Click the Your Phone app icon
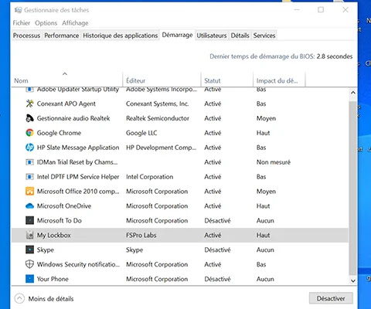Viewport: 371px width, 309px height. pos(29,279)
